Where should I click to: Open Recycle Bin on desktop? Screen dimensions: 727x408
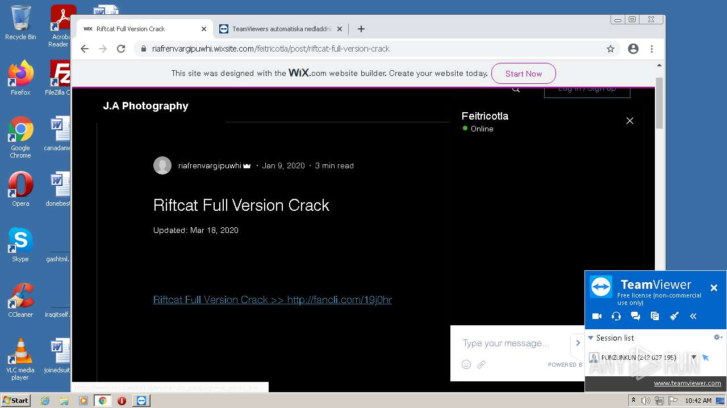coord(20,23)
